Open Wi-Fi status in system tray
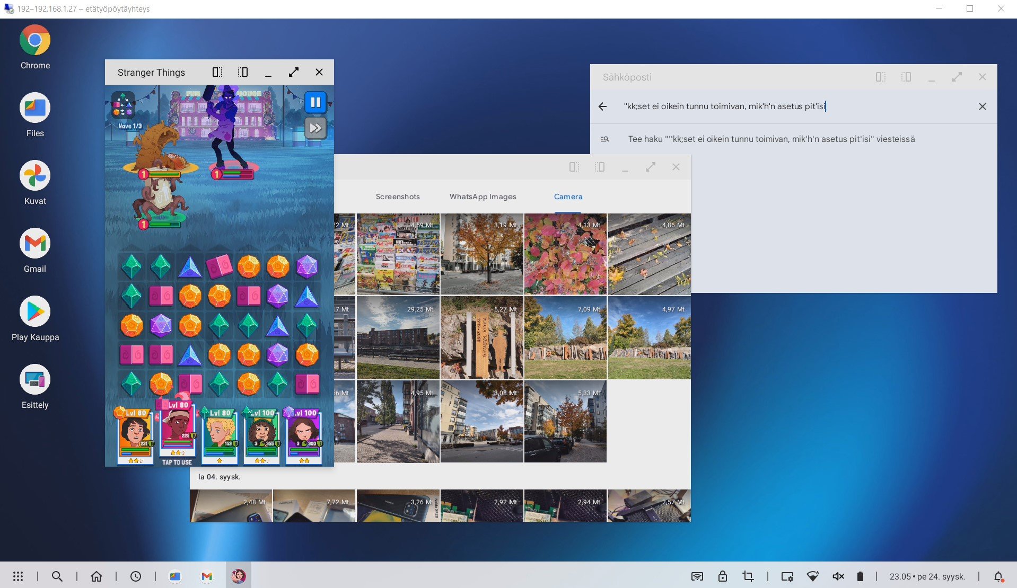The image size is (1017, 588). pyautogui.click(x=812, y=576)
